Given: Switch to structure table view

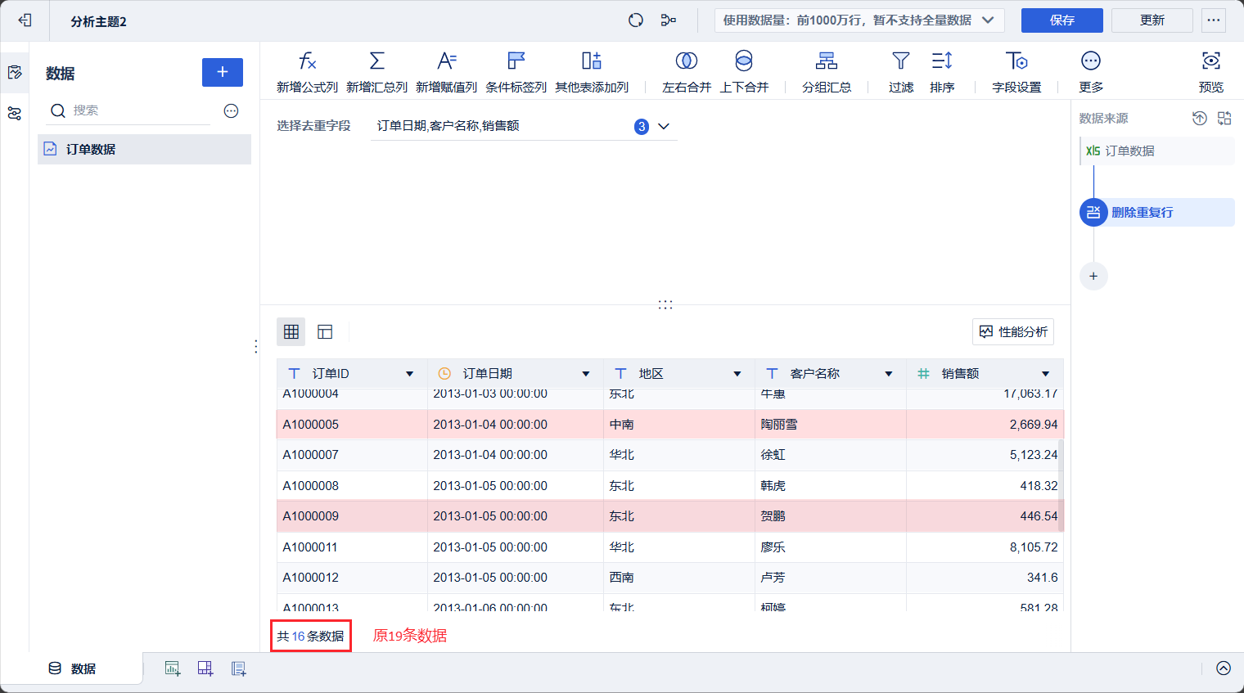Looking at the screenshot, I should (x=325, y=331).
